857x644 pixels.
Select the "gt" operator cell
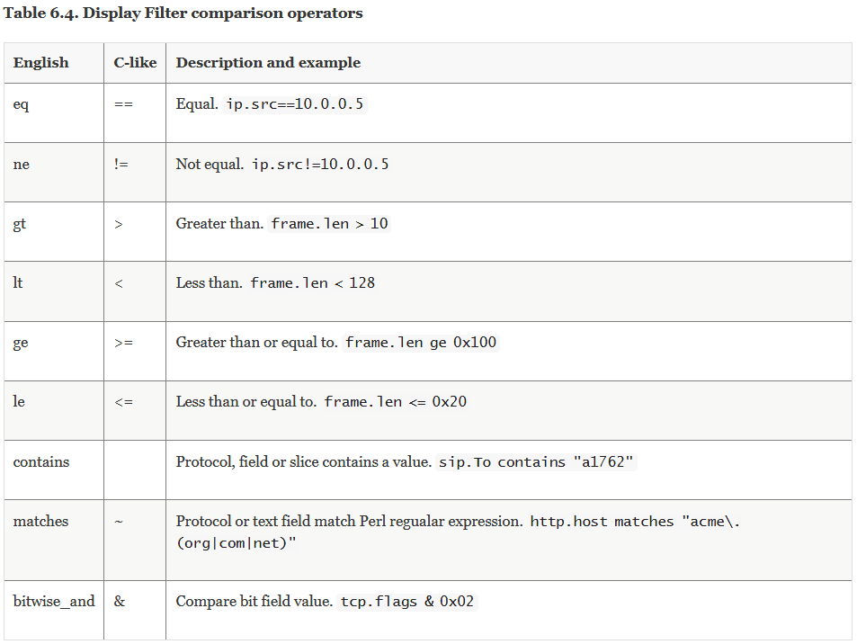(x=20, y=224)
